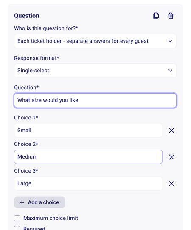Screen dimensions: 191x230
Task: Tick the Required checkbox
Action: [17, 228]
